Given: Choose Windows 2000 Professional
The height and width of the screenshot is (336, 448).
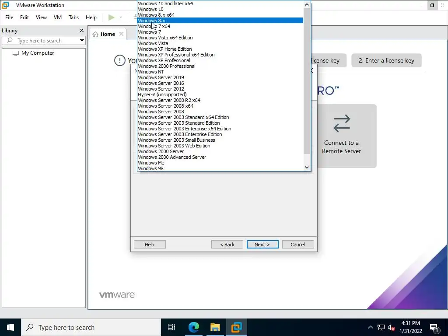Looking at the screenshot, I should click(x=220, y=66).
